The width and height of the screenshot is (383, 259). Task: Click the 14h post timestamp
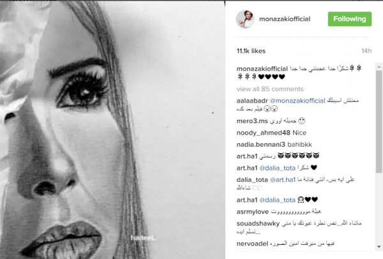click(x=366, y=51)
